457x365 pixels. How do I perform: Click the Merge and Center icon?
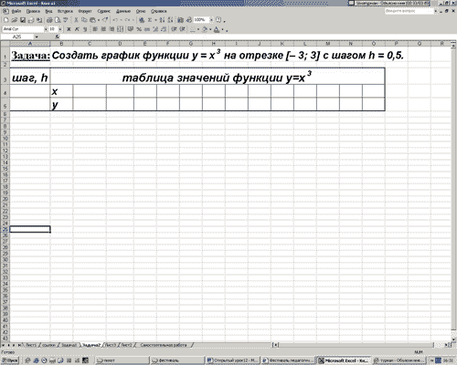tap(120, 29)
